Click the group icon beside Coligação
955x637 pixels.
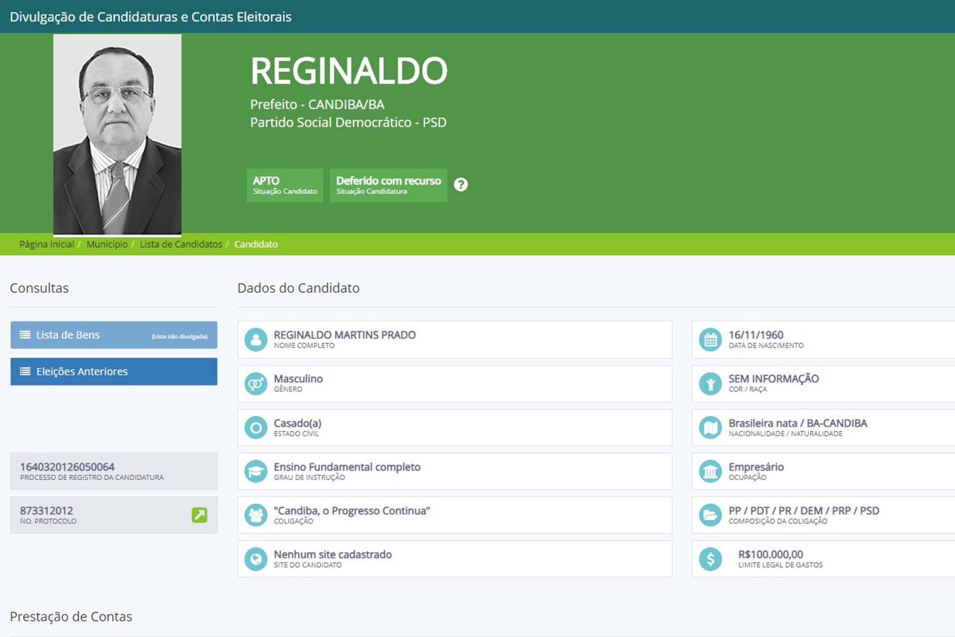pos(256,515)
